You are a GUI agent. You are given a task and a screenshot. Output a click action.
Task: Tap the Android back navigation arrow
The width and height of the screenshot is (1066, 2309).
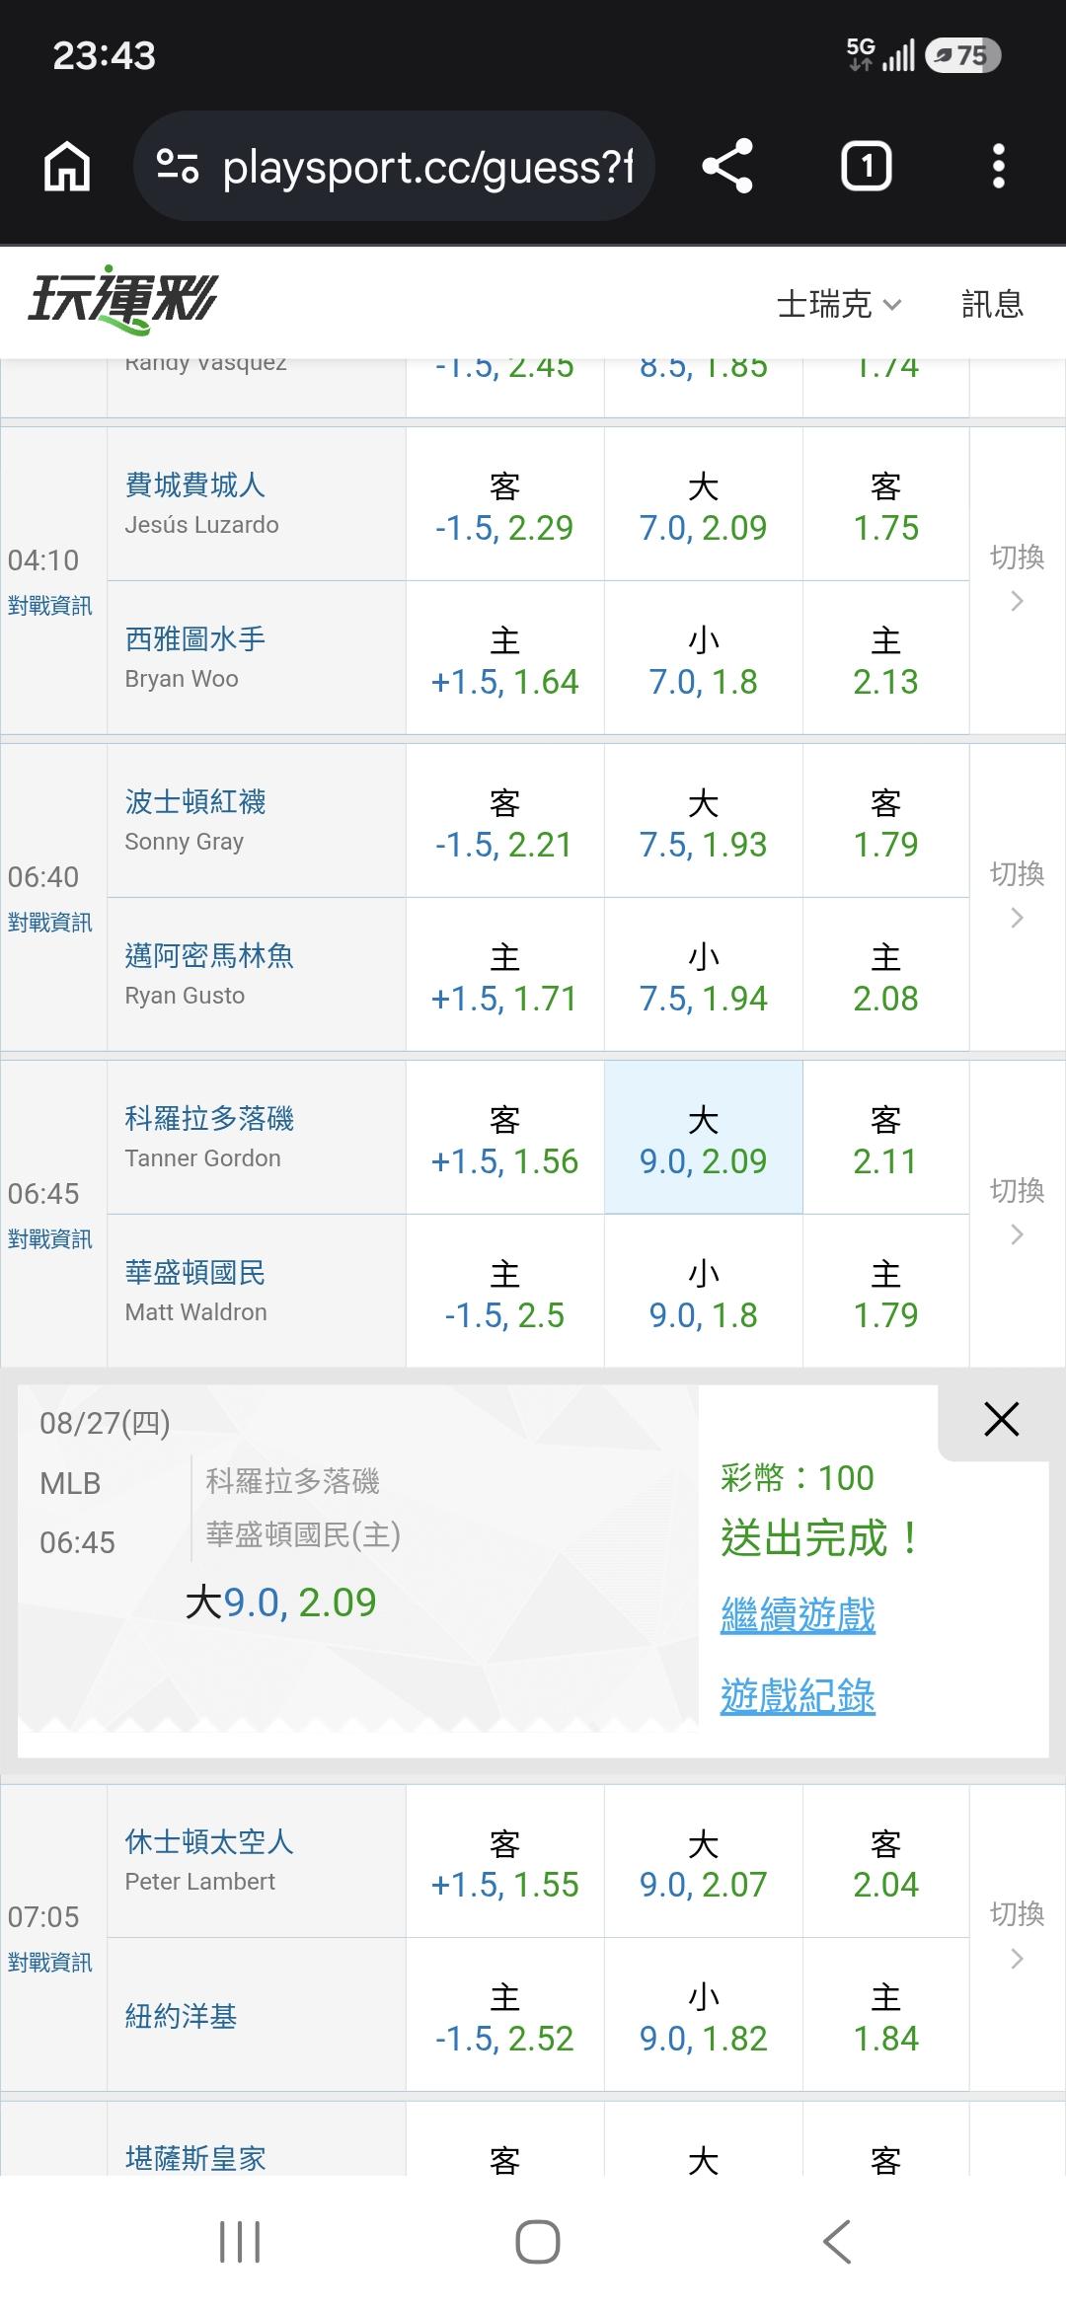837,2242
